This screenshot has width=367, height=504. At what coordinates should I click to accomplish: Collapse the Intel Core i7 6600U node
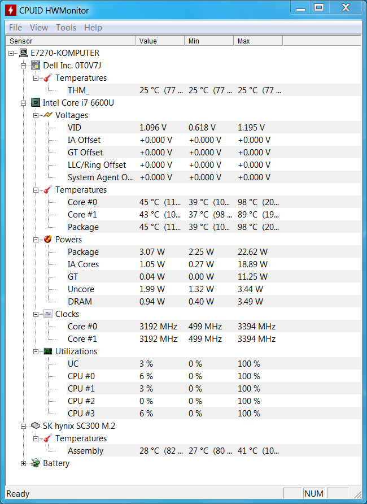click(24, 103)
